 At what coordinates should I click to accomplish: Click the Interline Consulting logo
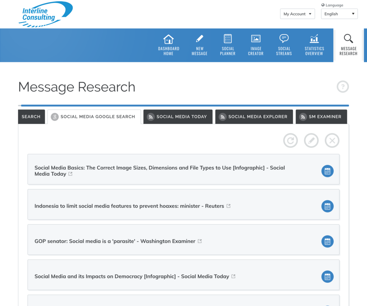click(46, 14)
